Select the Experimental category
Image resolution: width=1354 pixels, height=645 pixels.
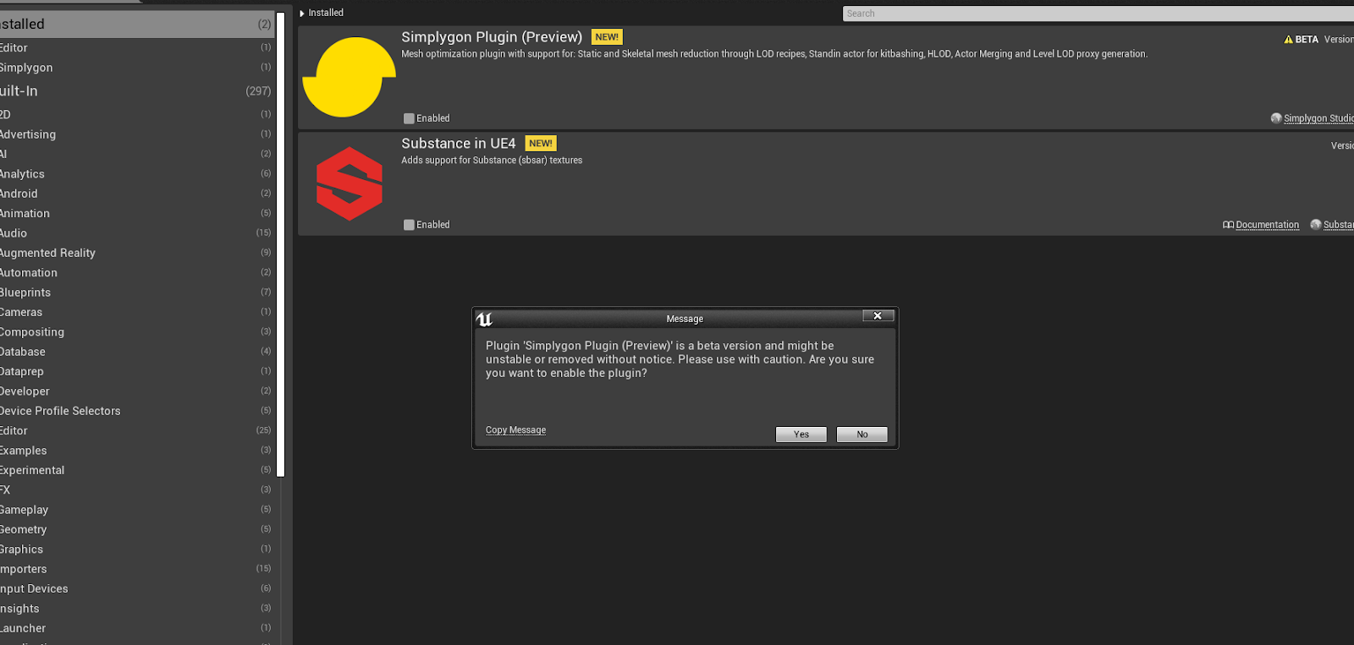137,470
